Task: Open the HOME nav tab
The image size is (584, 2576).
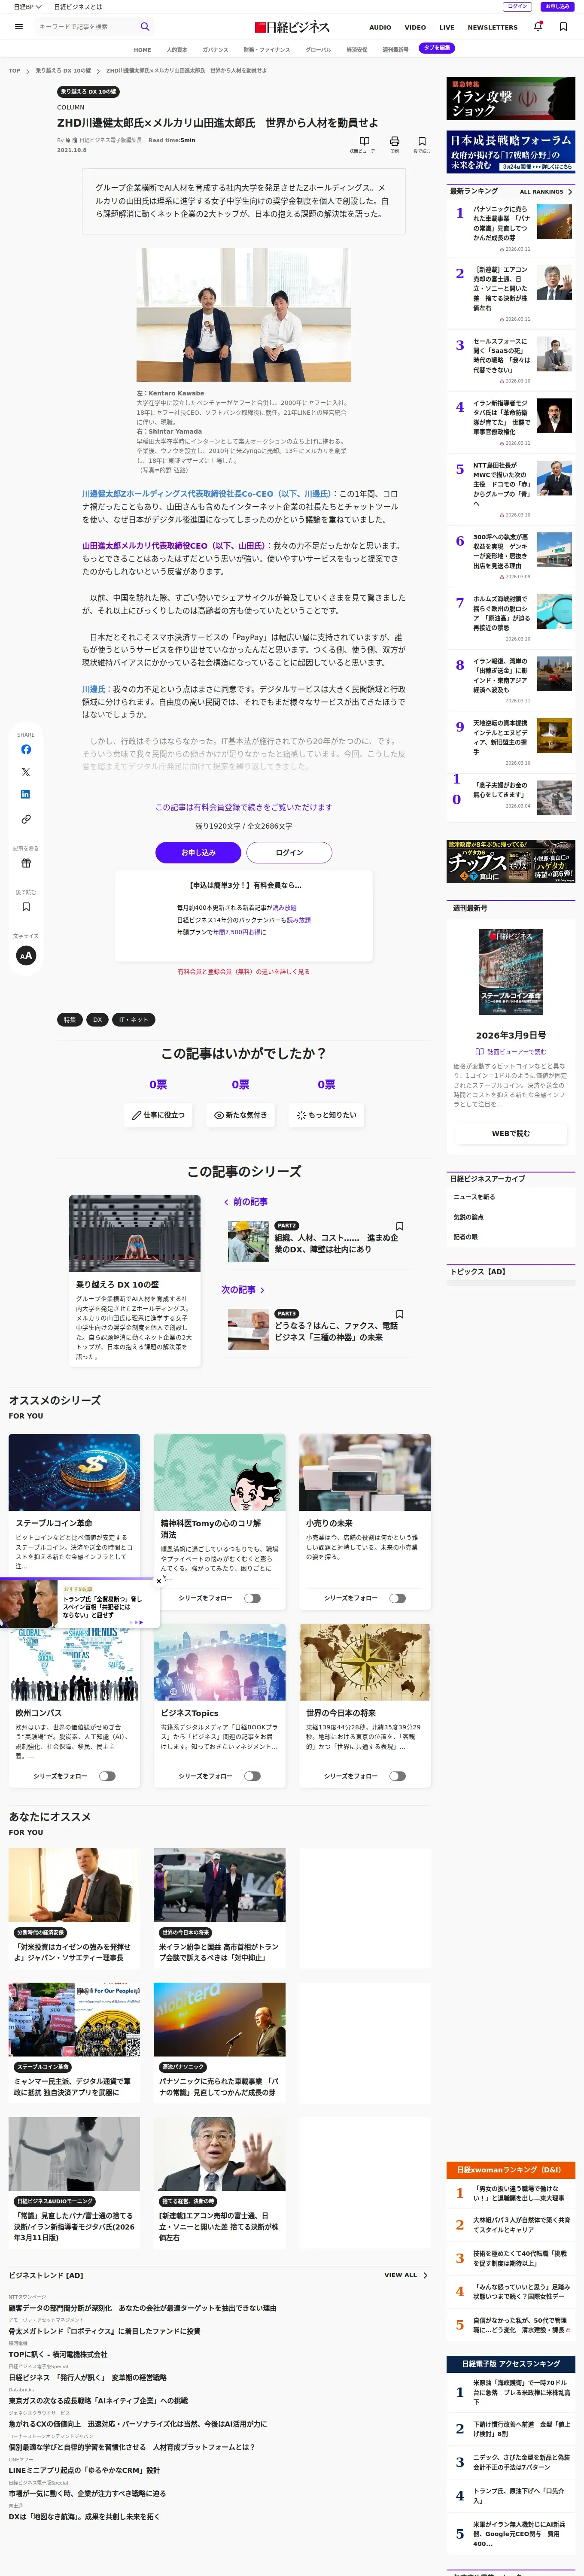Action: 142,49
